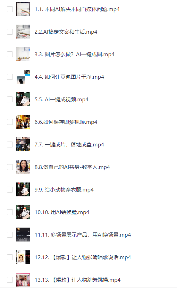
Task: Open the 6.6.如何保存即梦视频 video thumbnail
Action: coord(23,122)
